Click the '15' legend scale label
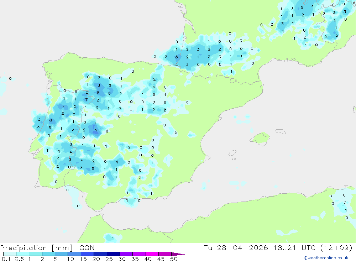The width and height of the screenshot is (356, 261). click(x=83, y=259)
